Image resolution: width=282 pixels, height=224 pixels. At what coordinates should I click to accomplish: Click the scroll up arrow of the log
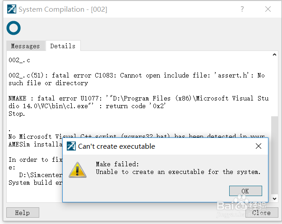[274, 55]
